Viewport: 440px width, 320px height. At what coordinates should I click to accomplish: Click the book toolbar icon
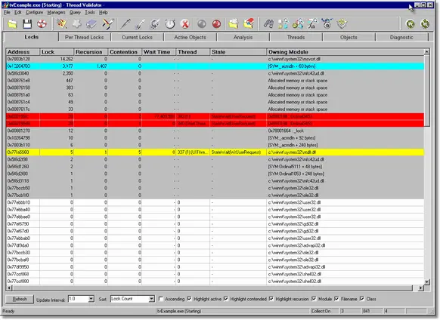[x=91, y=24]
